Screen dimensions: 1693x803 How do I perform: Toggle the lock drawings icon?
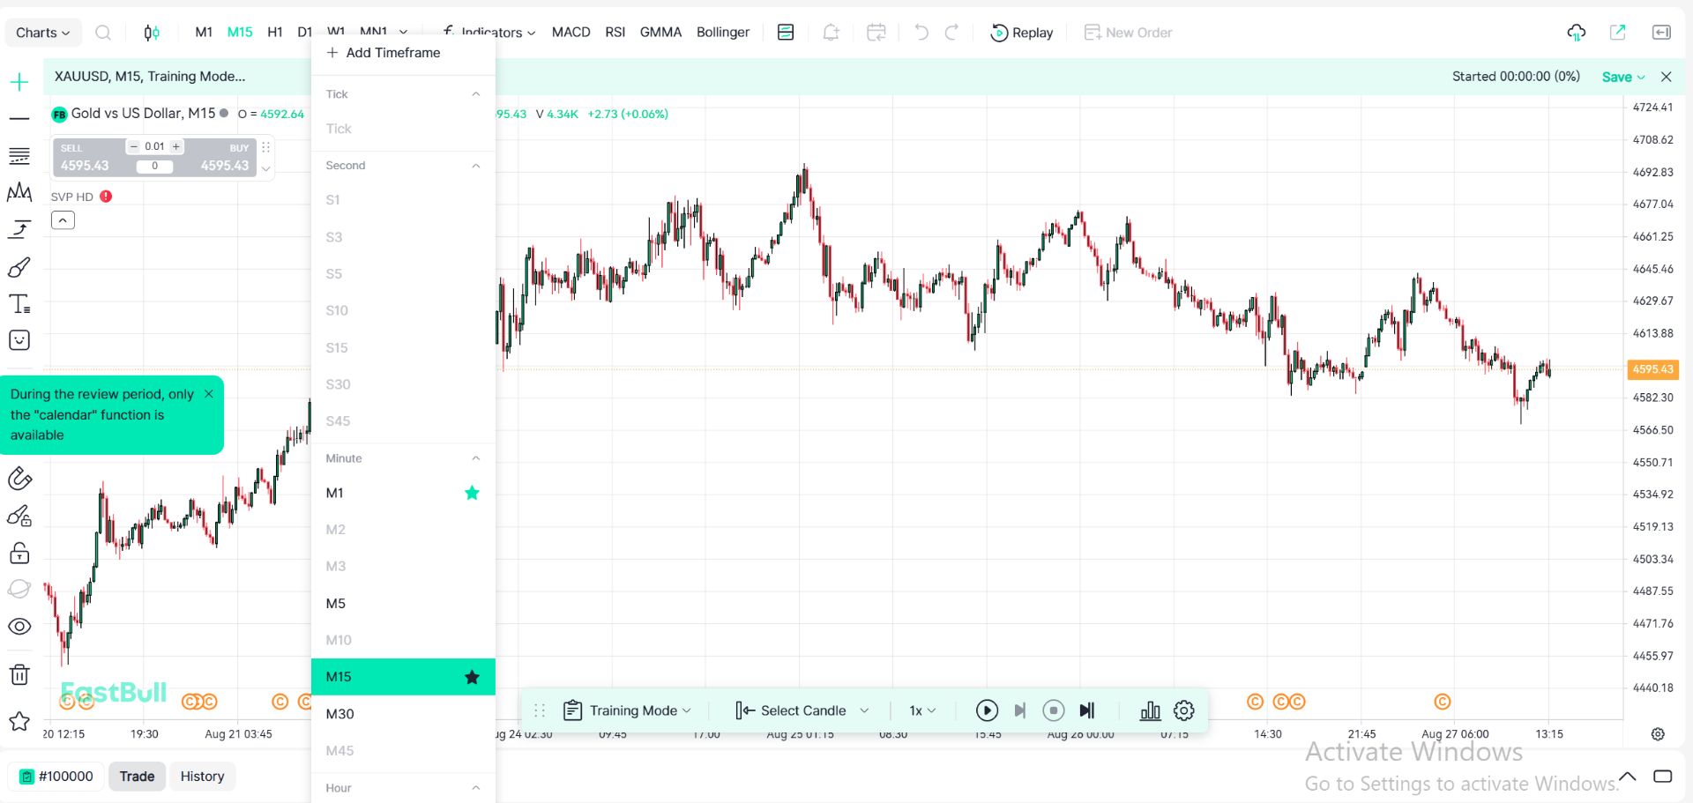tap(19, 554)
